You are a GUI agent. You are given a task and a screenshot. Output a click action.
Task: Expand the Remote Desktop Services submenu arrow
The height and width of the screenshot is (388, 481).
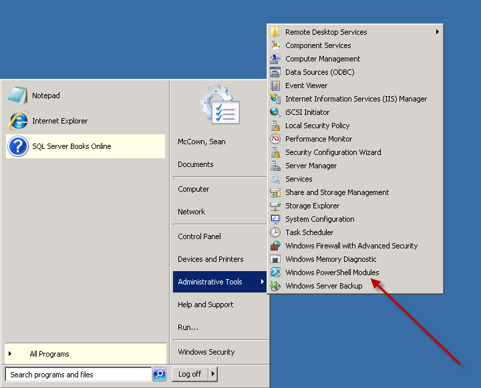point(438,31)
